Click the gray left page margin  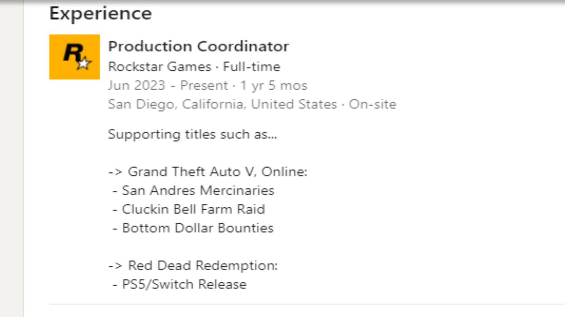click(x=11, y=160)
